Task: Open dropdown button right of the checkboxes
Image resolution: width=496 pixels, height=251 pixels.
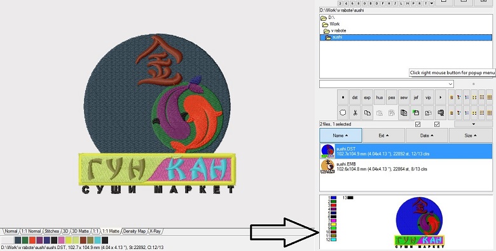Action: (x=474, y=124)
